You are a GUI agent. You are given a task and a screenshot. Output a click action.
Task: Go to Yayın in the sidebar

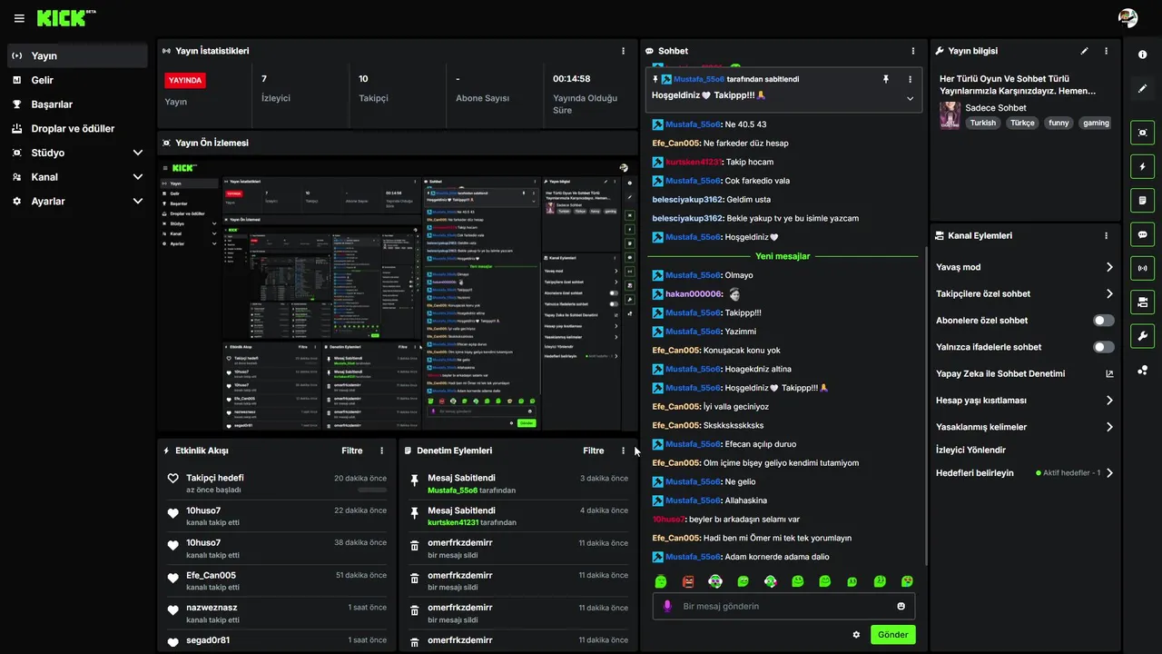pos(77,55)
